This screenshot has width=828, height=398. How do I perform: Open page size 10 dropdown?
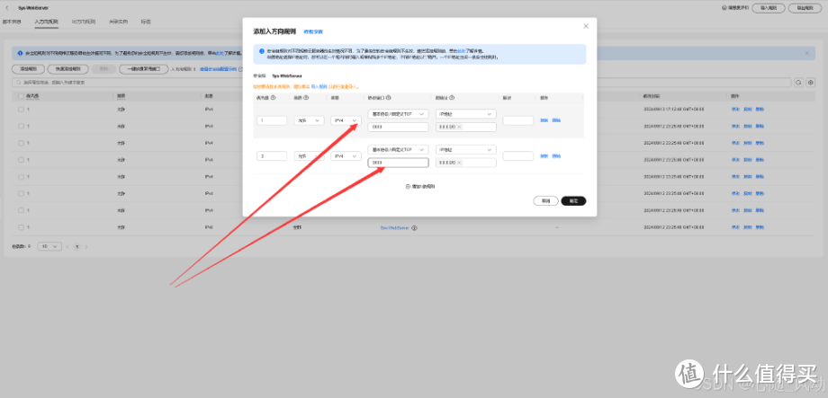pos(51,246)
